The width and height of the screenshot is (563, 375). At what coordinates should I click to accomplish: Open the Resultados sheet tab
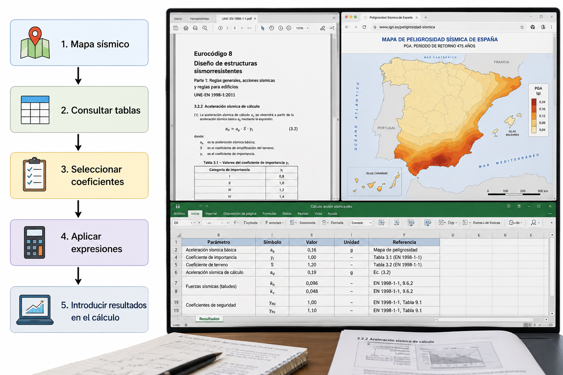click(x=209, y=319)
